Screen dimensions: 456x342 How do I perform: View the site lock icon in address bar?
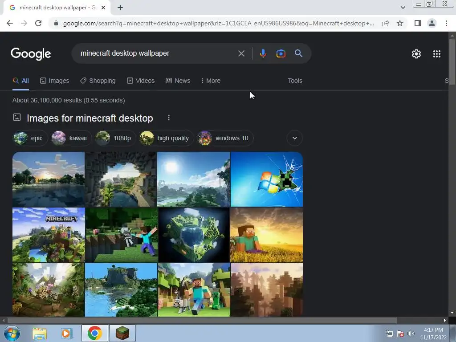point(56,23)
